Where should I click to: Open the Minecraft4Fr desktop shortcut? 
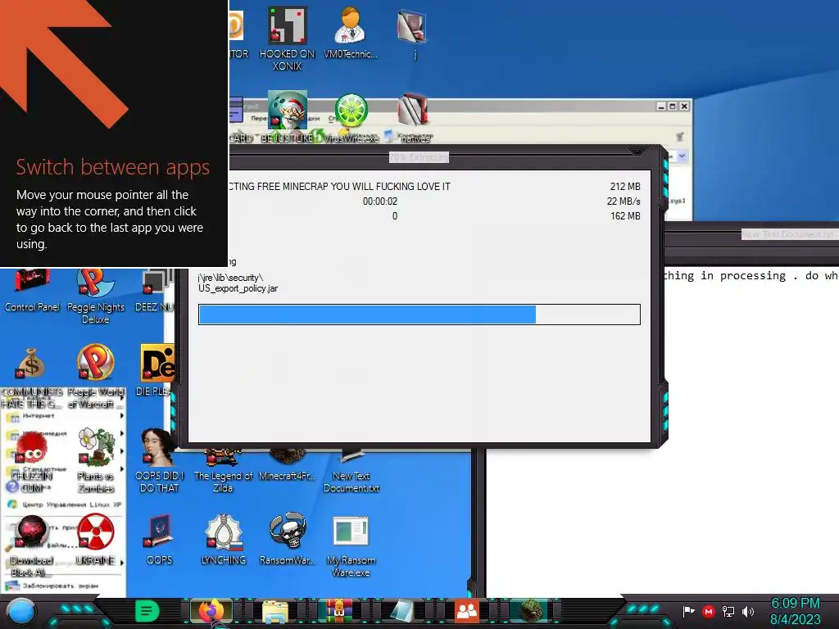point(288,467)
